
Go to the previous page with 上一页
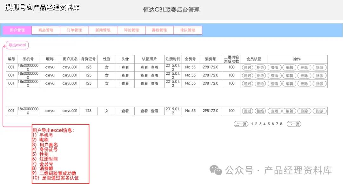point(241,124)
